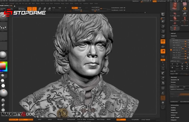Toggle the Floor grid button
The width and height of the screenshot is (189, 122).
[163, 46]
